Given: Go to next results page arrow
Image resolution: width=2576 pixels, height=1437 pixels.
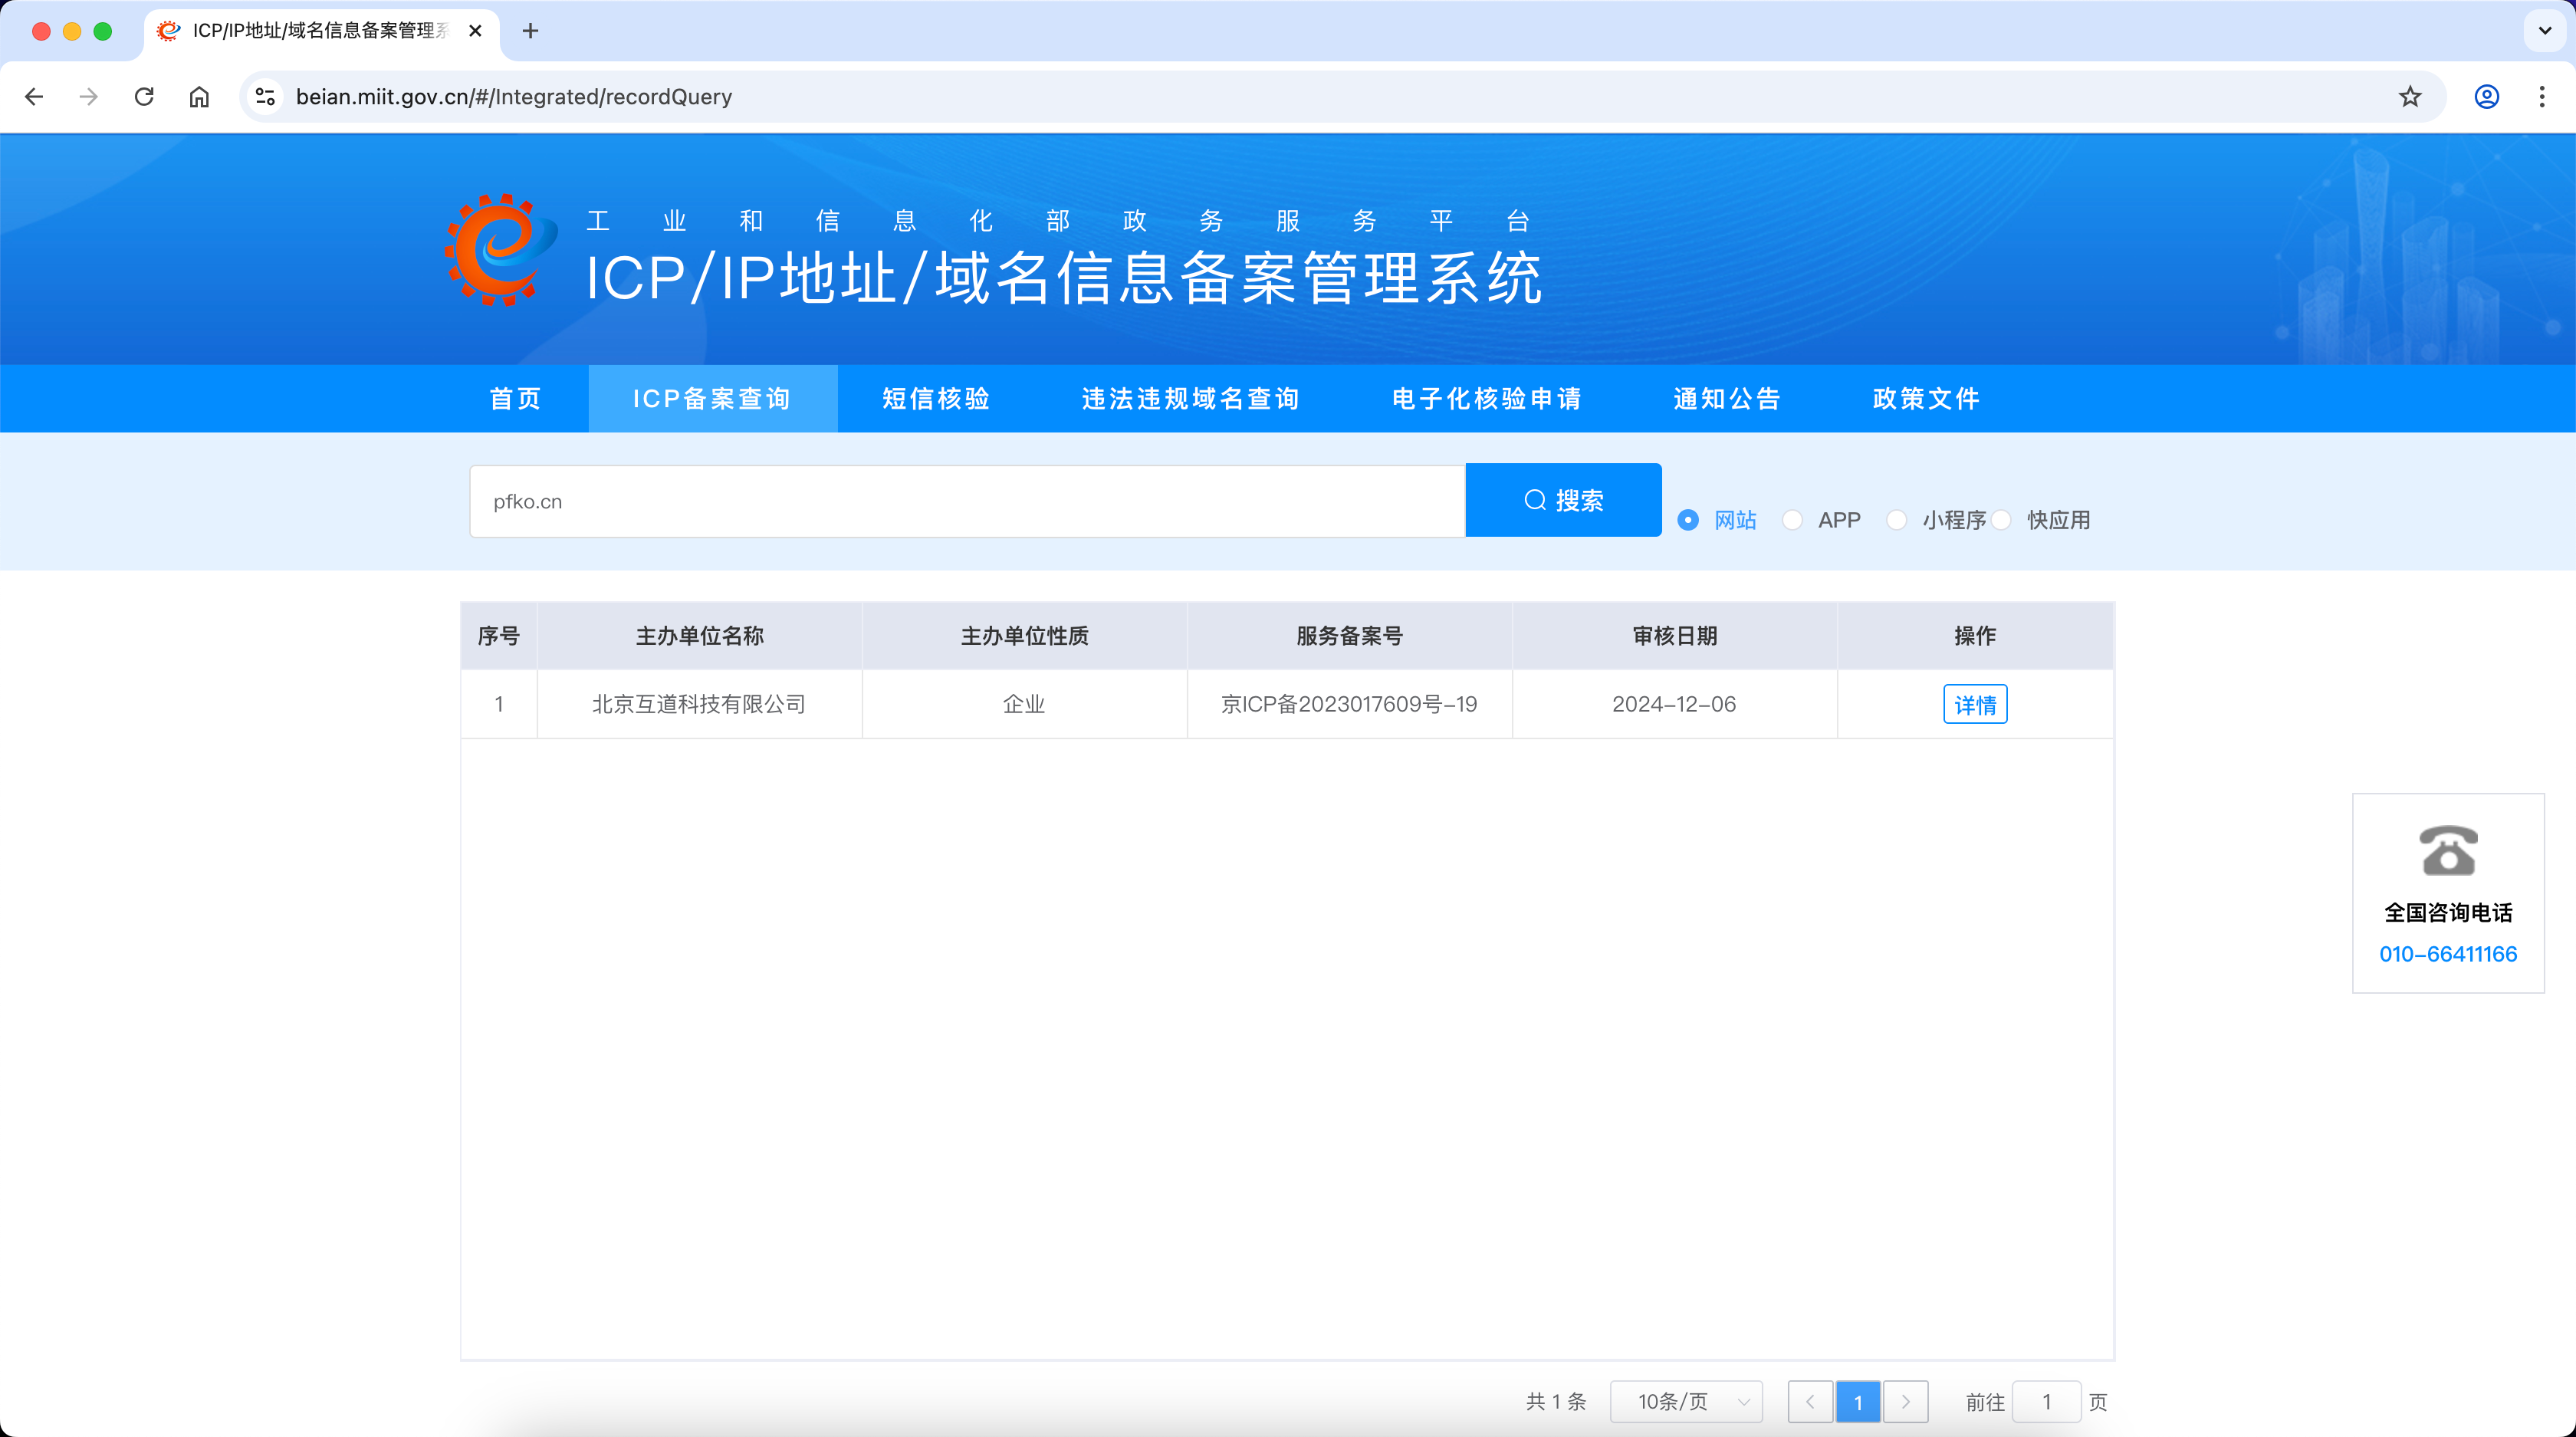Looking at the screenshot, I should [x=1905, y=1402].
